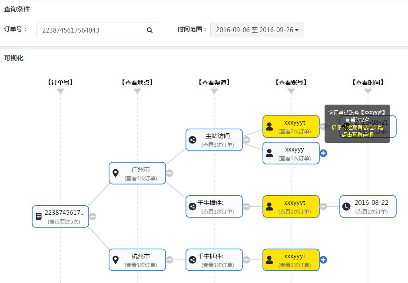Click the 可视化 section title

(x=14, y=58)
